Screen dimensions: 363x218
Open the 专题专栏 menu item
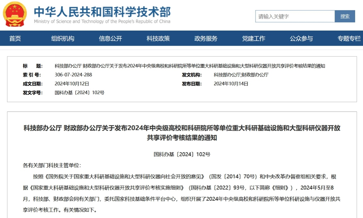pos(349,38)
